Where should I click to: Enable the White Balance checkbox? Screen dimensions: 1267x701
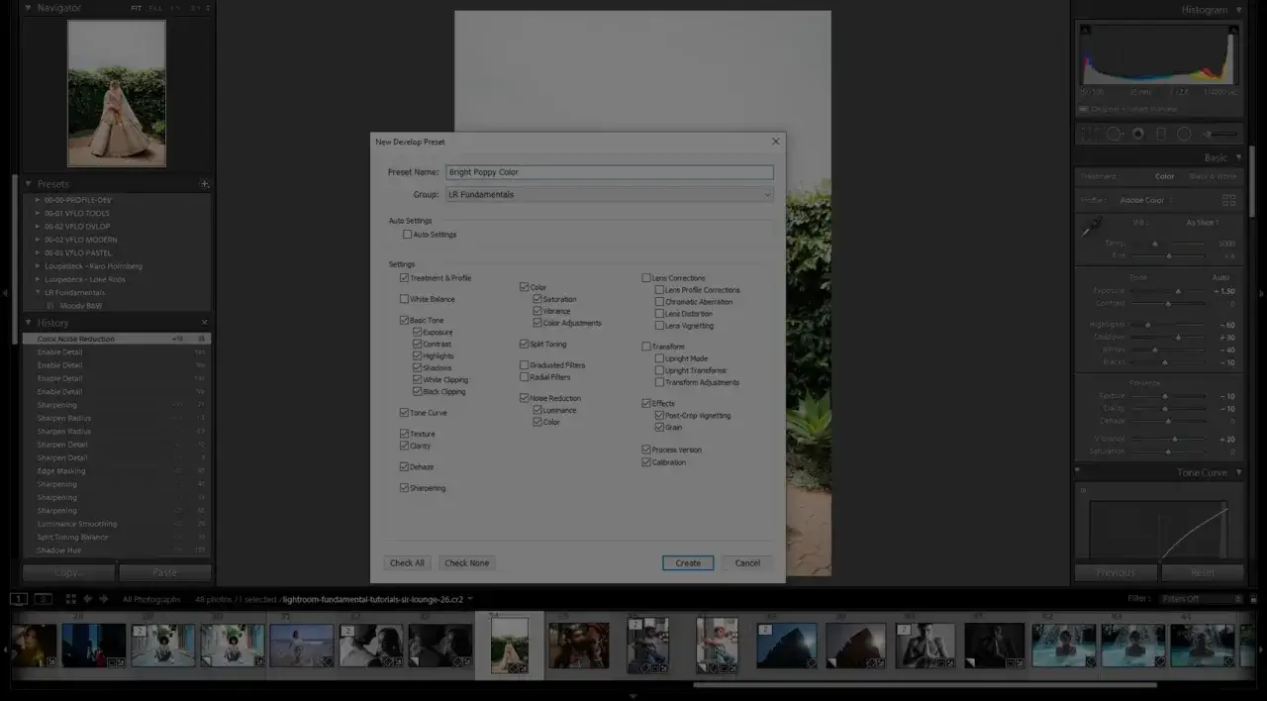point(404,299)
